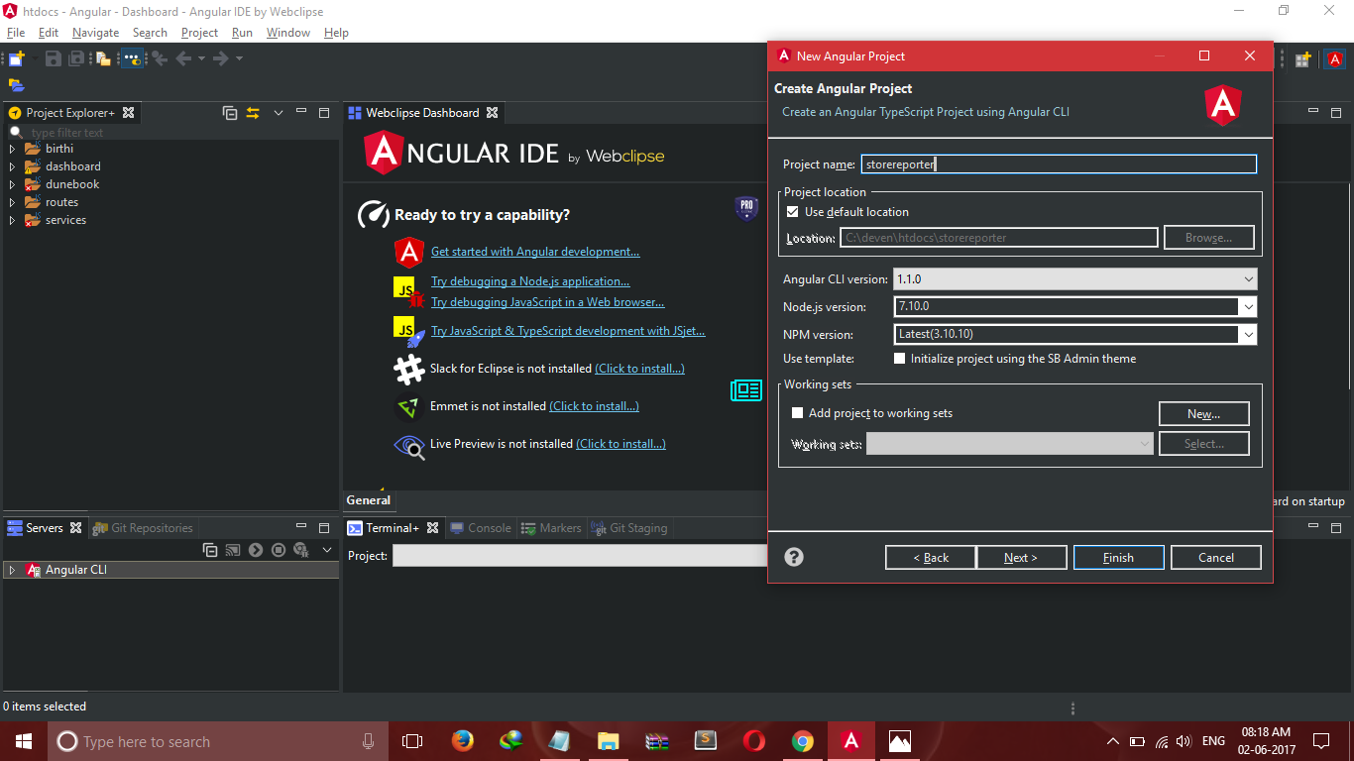This screenshot has width=1354, height=761.
Task: Click the Live Preview eye icon
Action: pos(409,446)
